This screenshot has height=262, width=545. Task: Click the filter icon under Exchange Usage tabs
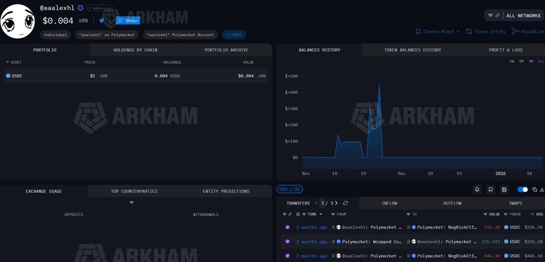[132, 203]
